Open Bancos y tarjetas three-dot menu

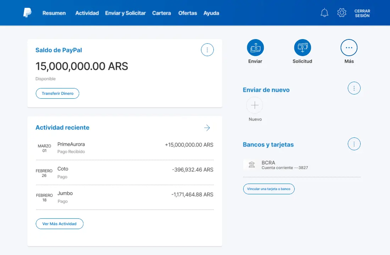[x=354, y=144]
